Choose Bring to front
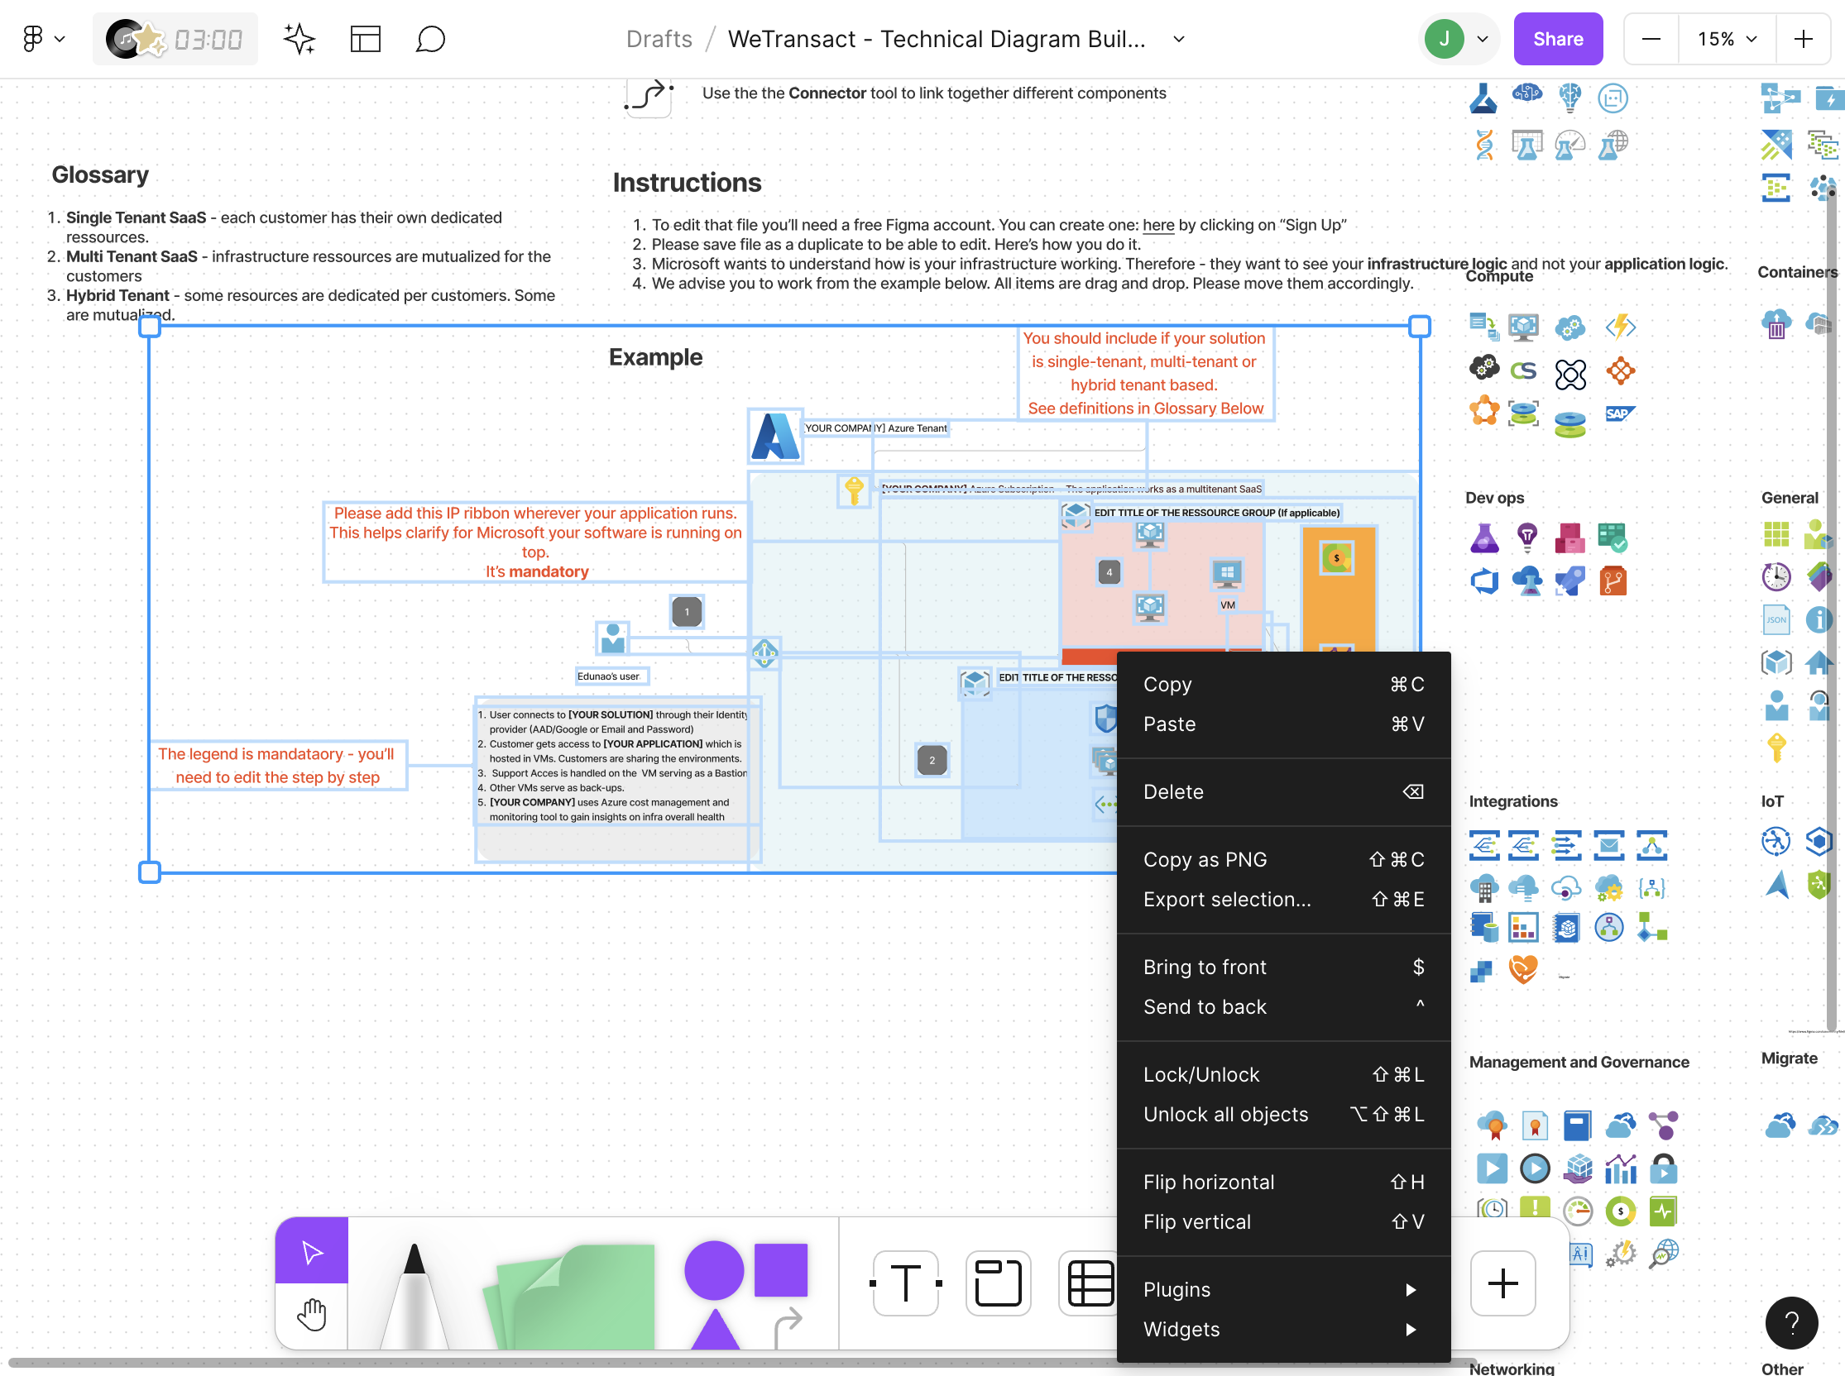 click(x=1283, y=967)
